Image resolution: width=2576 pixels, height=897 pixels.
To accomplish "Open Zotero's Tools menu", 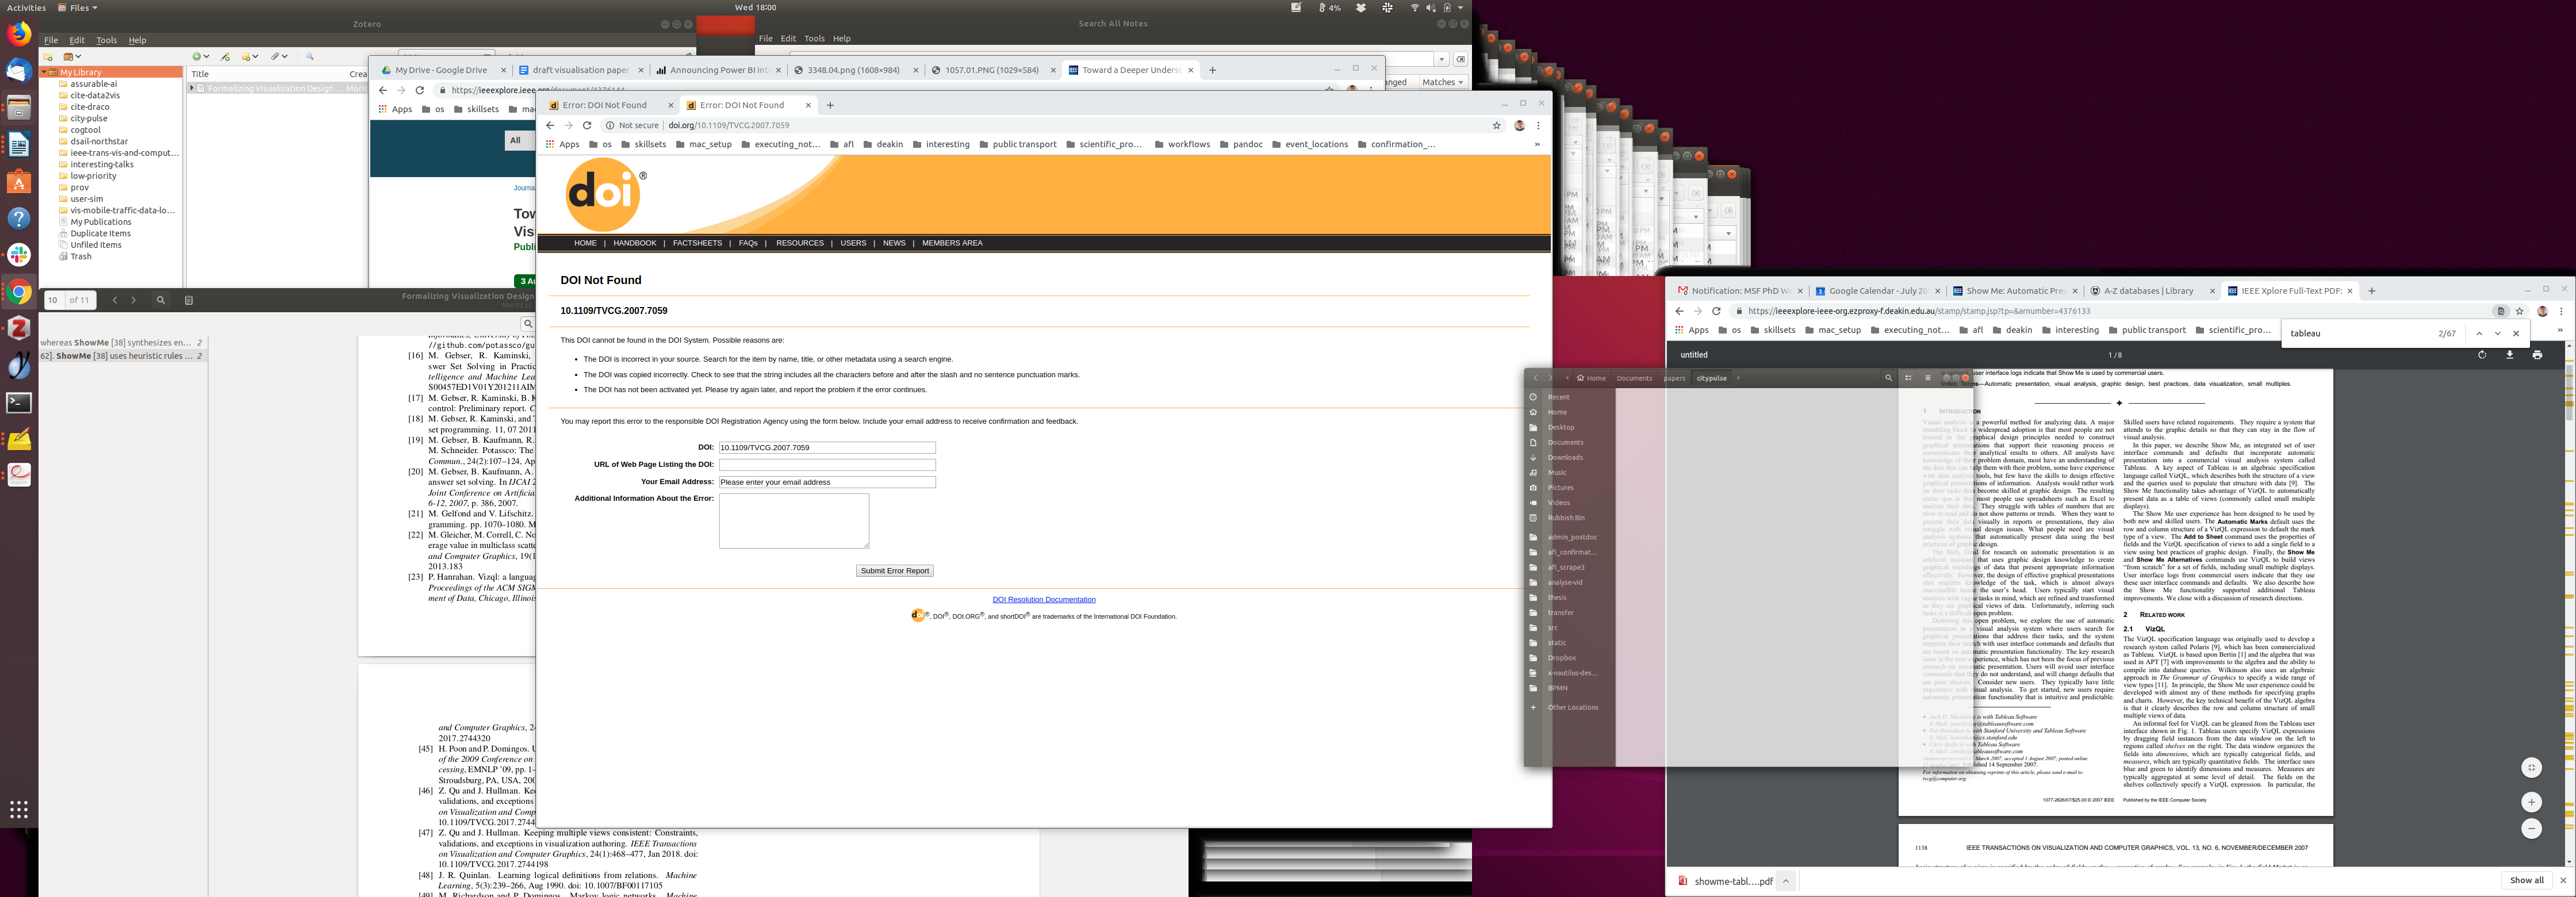I will [x=106, y=40].
